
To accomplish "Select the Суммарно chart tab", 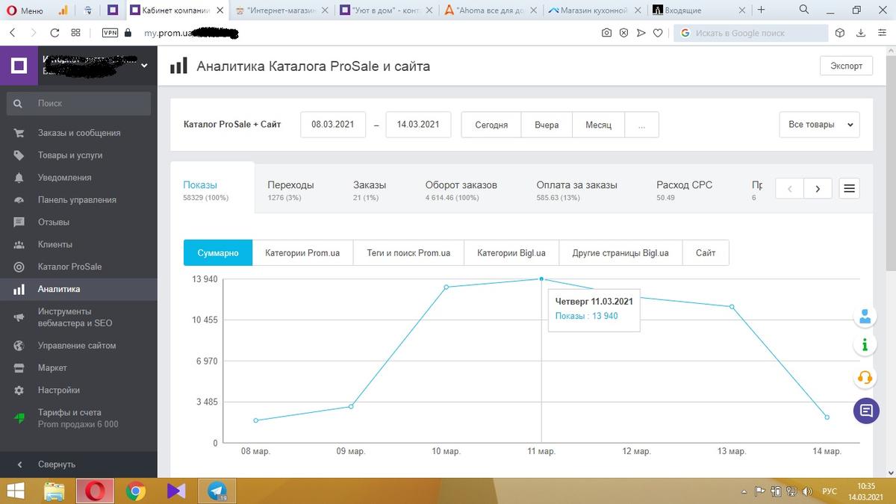I will click(218, 253).
